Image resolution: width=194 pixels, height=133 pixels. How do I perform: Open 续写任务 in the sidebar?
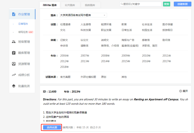pos(23,32)
